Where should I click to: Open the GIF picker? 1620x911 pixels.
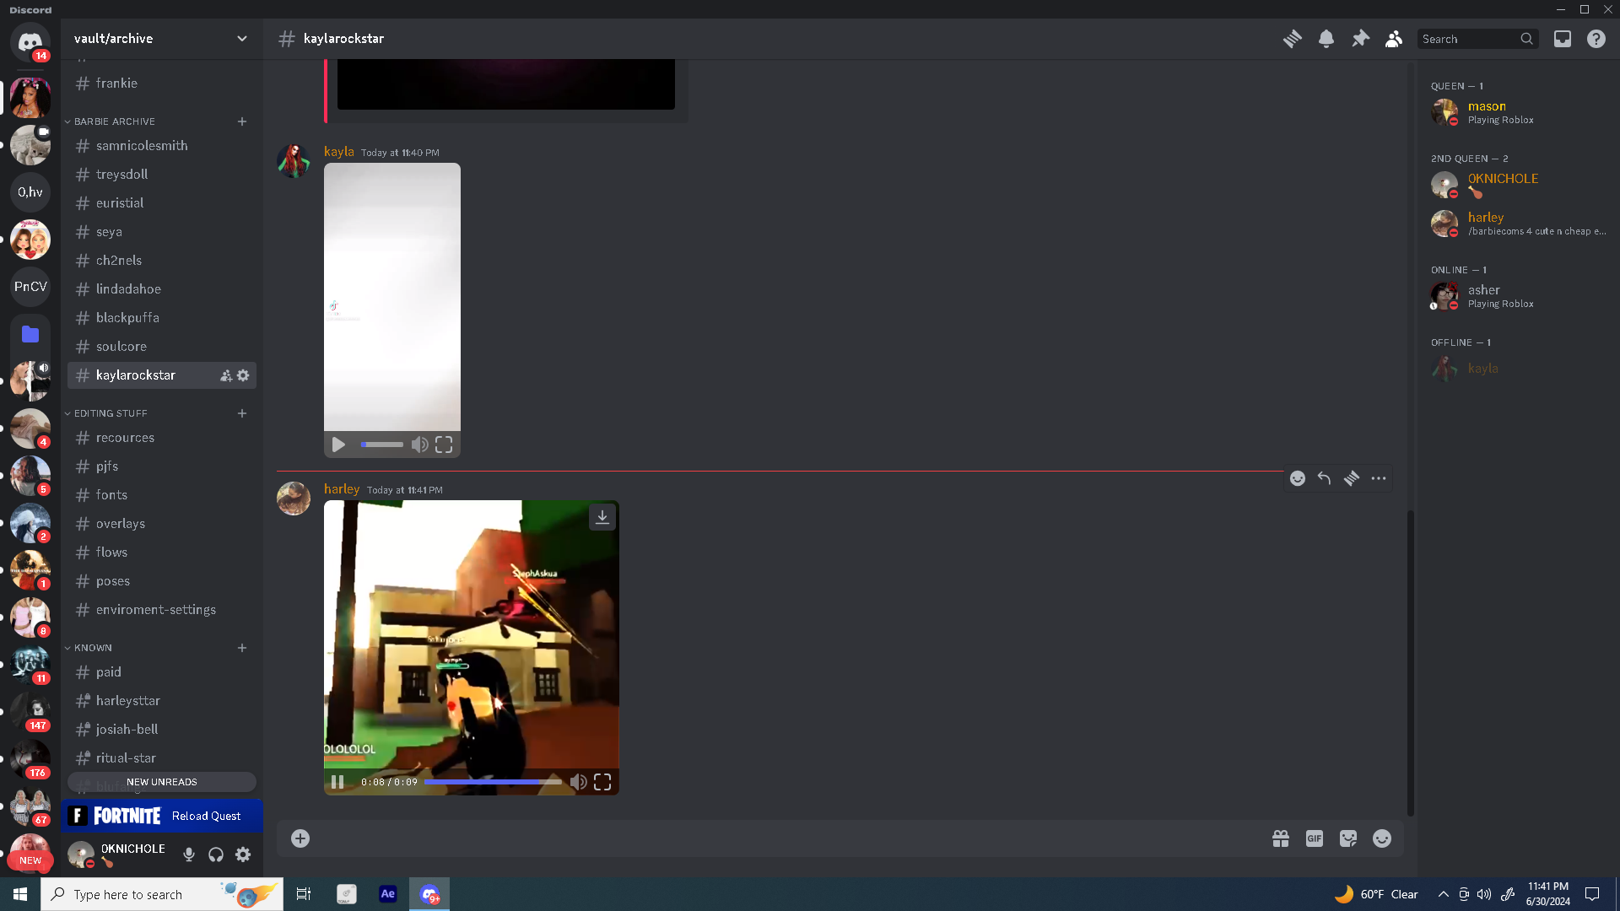tap(1315, 838)
